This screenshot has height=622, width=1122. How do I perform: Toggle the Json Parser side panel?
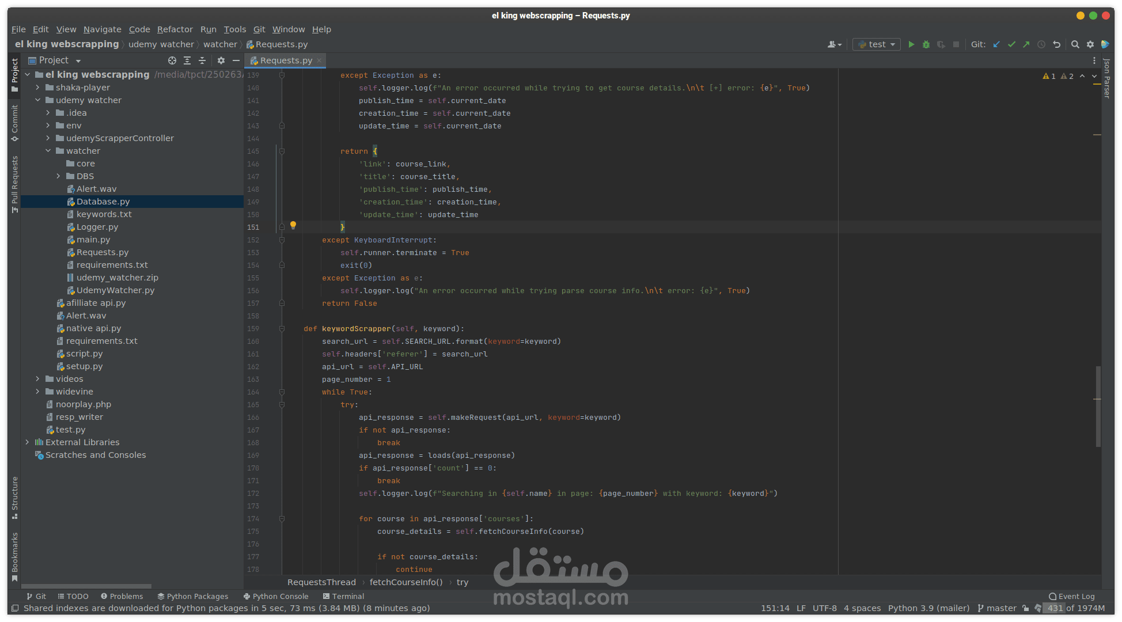tap(1106, 78)
